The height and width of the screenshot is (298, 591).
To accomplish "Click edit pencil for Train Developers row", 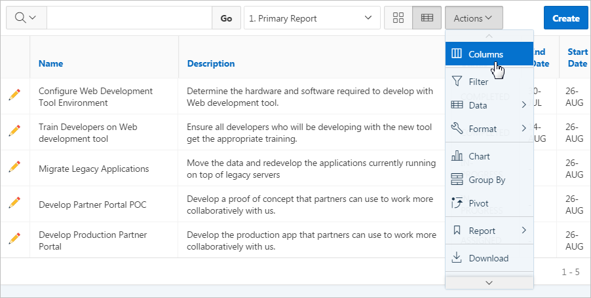I will (x=14, y=131).
